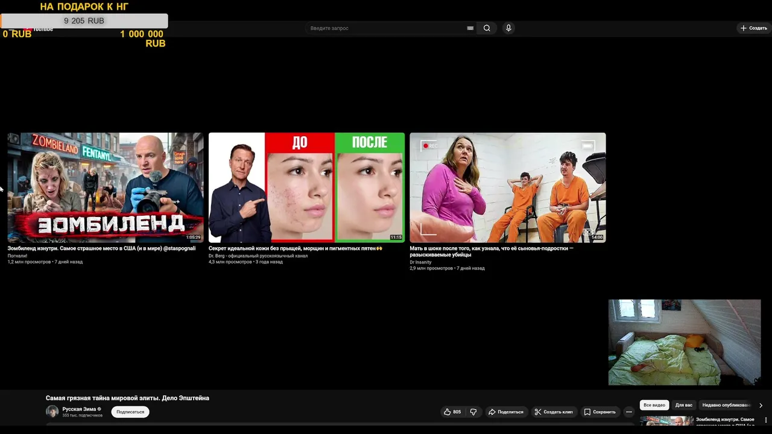The height and width of the screenshot is (434, 772).
Task: Open the Погнали! channel link
Action: 17,256
